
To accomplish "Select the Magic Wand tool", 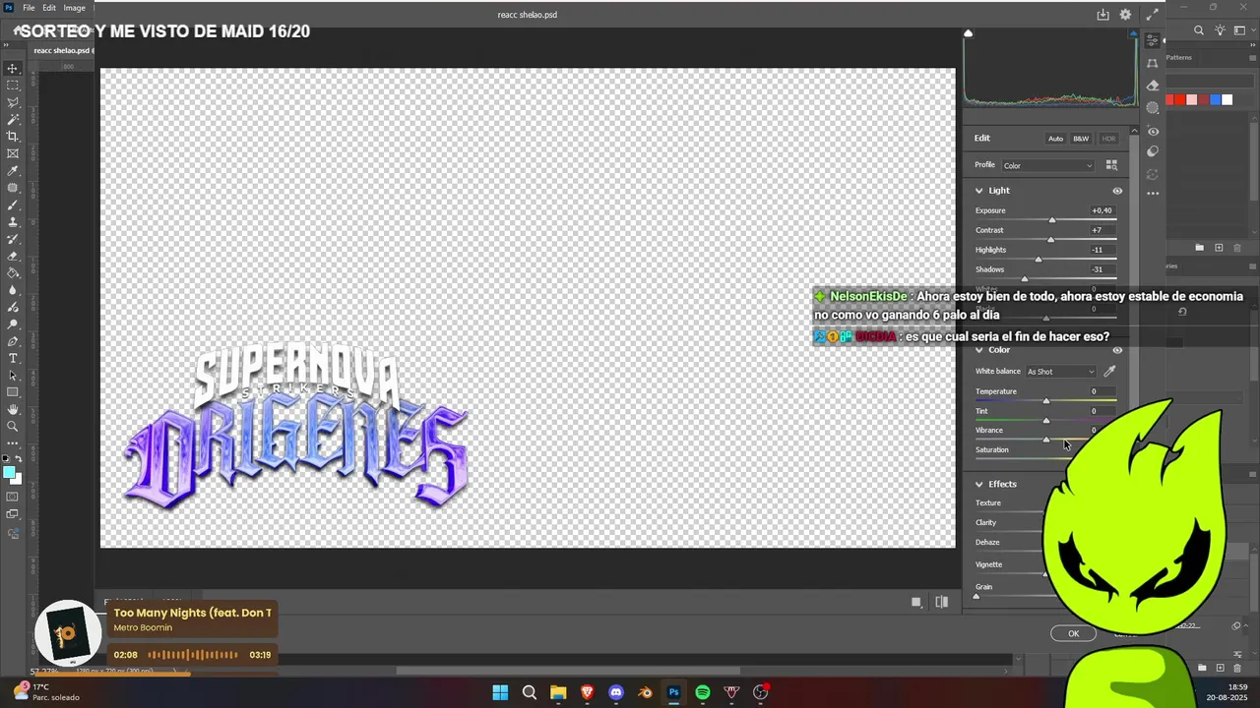I will point(13,119).
